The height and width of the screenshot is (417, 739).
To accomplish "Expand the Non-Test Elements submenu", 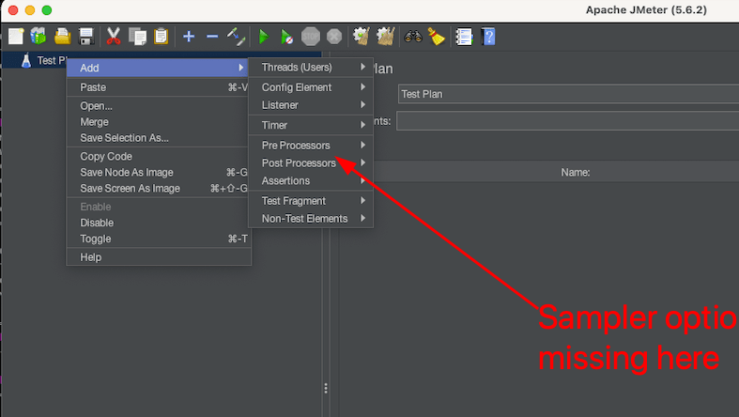I will (311, 219).
